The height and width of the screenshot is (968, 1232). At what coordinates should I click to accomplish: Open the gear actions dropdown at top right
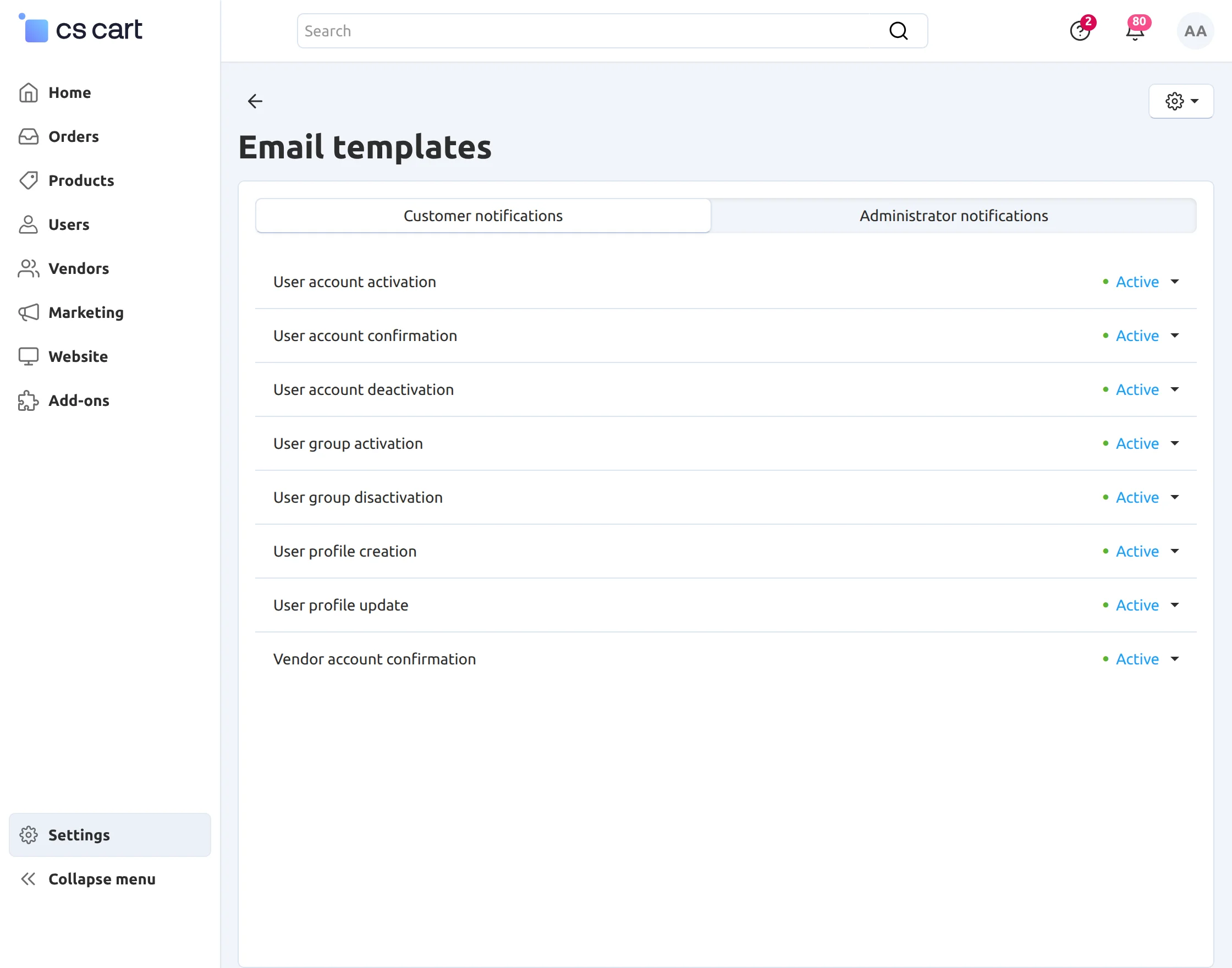1181,101
